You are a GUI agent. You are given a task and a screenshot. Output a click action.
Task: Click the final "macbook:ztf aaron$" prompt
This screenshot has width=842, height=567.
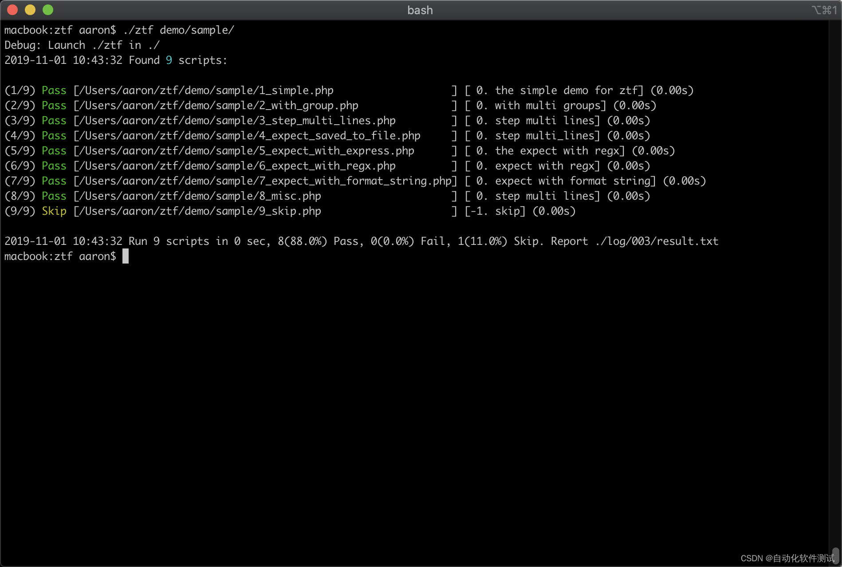click(60, 256)
